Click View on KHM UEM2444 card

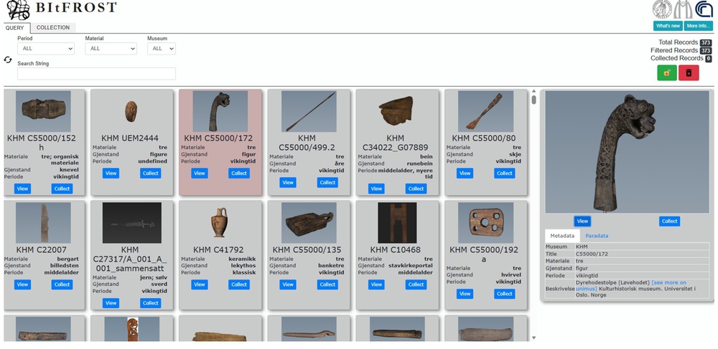pos(111,173)
